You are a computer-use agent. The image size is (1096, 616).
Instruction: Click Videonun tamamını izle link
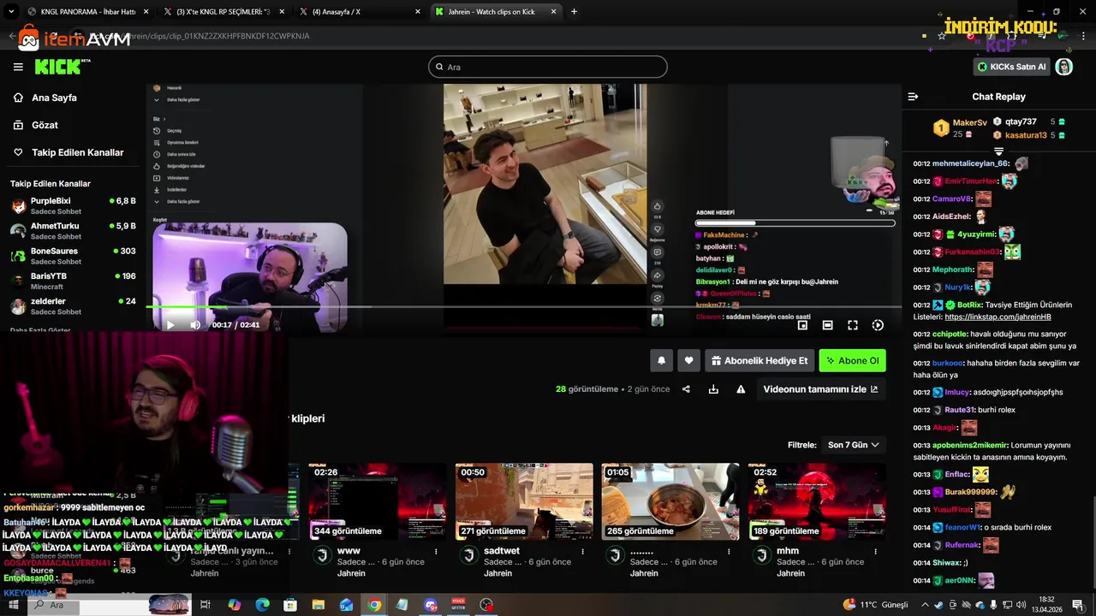(x=820, y=389)
